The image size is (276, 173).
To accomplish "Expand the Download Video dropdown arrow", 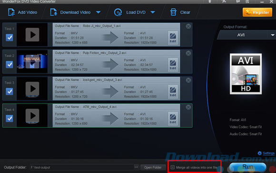I will coord(99,12).
